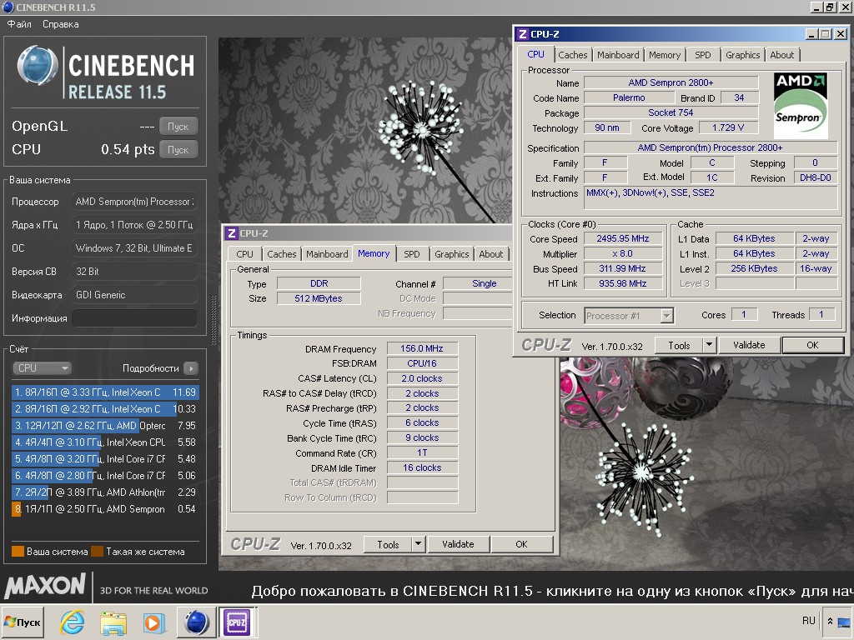This screenshot has width=854, height=640.
Task: Select ranking row 2 Intel Xeon 10.33
Action: click(x=105, y=408)
